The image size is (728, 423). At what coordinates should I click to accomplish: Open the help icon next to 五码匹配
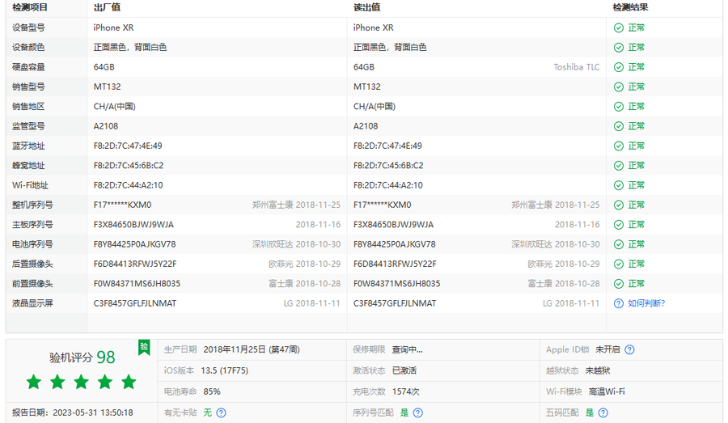[603, 412]
